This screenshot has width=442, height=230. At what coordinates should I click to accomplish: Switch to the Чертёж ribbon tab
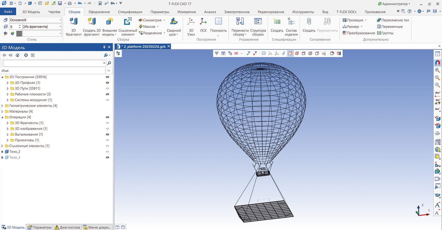point(54,12)
